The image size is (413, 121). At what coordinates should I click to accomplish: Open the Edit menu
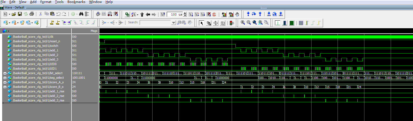pyautogui.click(x=12, y=2)
